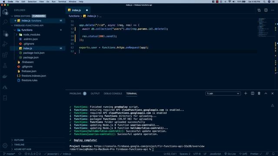This screenshot has width=278, height=156.
Task: Open the Test beaker view
Action: (5, 65)
